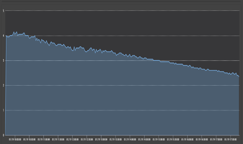Click the highest peak of the line near 10:00
Screen dimensions: 243x144
13,32
